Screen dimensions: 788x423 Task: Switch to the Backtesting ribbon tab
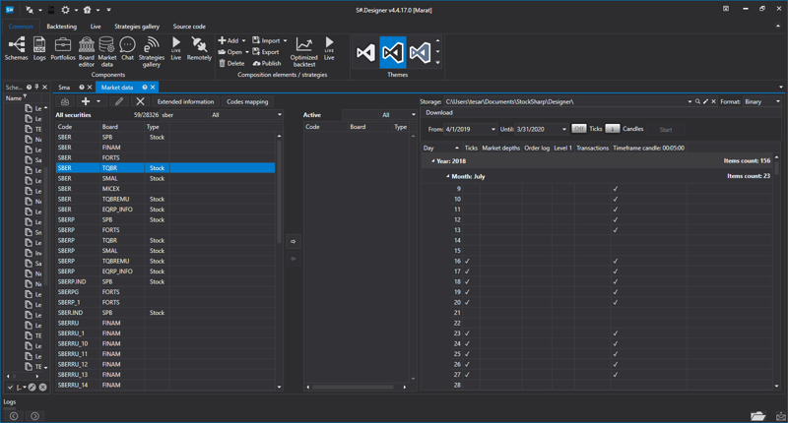[x=61, y=27]
